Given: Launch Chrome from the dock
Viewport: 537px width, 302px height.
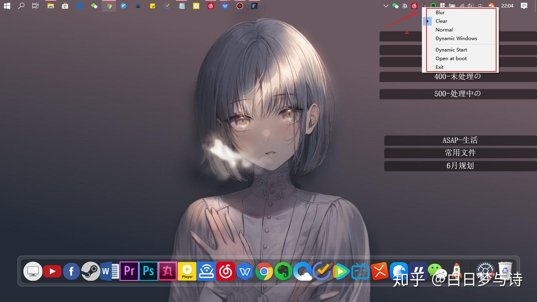Looking at the screenshot, I should click(264, 271).
